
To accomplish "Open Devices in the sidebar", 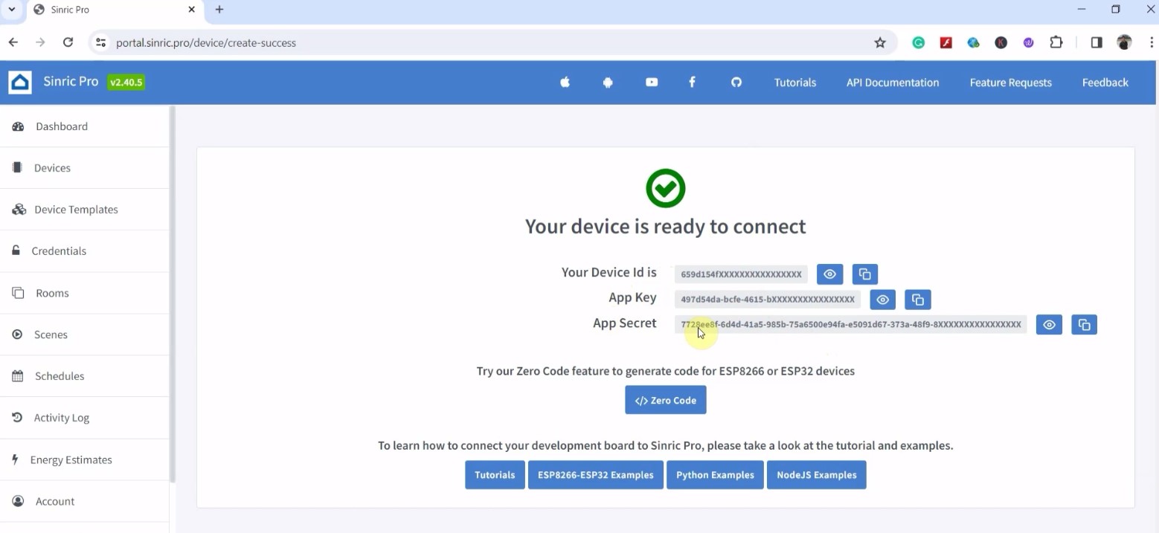I will [52, 168].
